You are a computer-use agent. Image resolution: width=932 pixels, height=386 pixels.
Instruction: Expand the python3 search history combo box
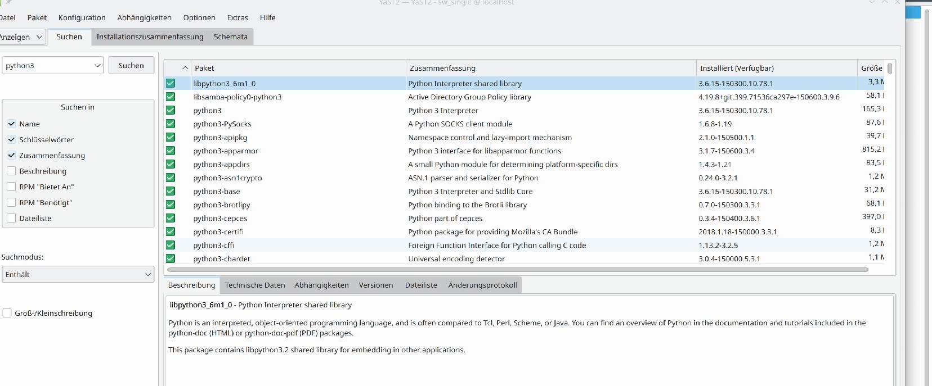point(97,66)
